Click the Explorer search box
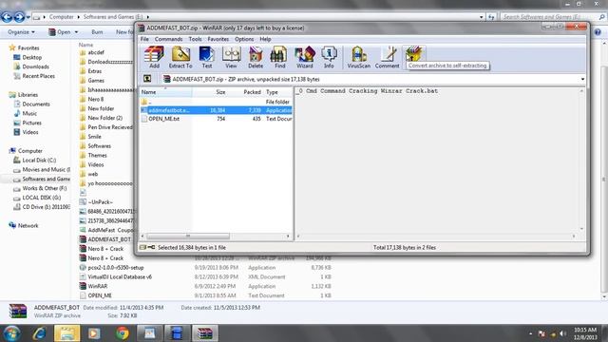This screenshot has height=342, width=608. 553,17
